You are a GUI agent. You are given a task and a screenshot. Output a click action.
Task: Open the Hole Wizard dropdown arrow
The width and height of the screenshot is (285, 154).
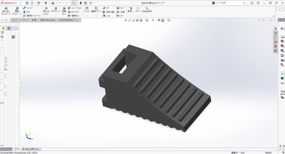point(55,16)
